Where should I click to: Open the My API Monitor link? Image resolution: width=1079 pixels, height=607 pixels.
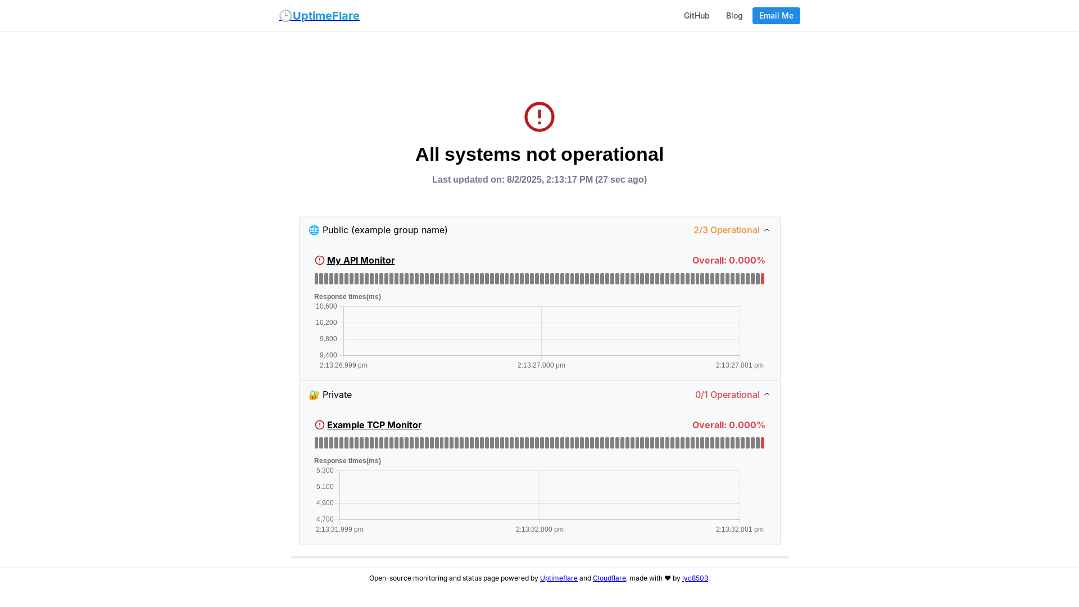[x=361, y=260]
